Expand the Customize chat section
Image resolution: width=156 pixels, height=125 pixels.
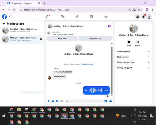(133, 52)
